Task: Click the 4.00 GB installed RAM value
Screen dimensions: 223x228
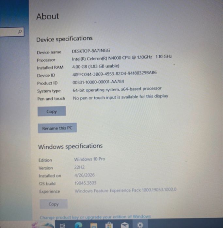Action: (x=96, y=67)
